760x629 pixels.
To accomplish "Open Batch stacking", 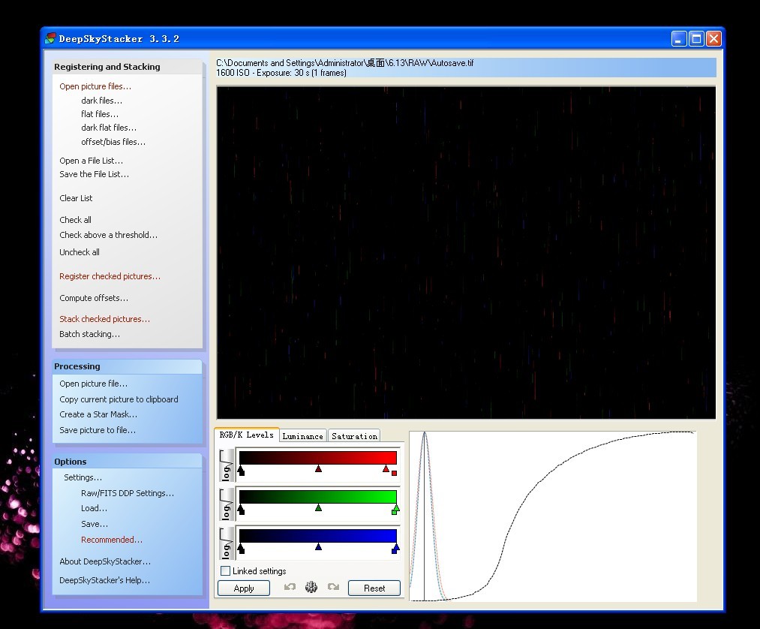I will 89,334.
